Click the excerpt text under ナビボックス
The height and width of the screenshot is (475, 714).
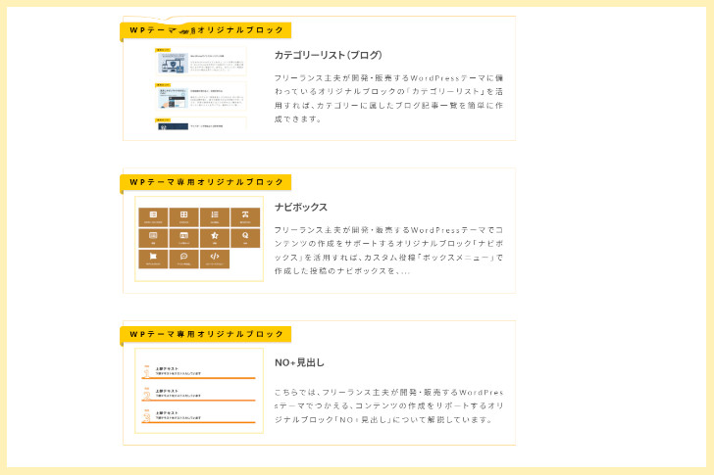388,251
